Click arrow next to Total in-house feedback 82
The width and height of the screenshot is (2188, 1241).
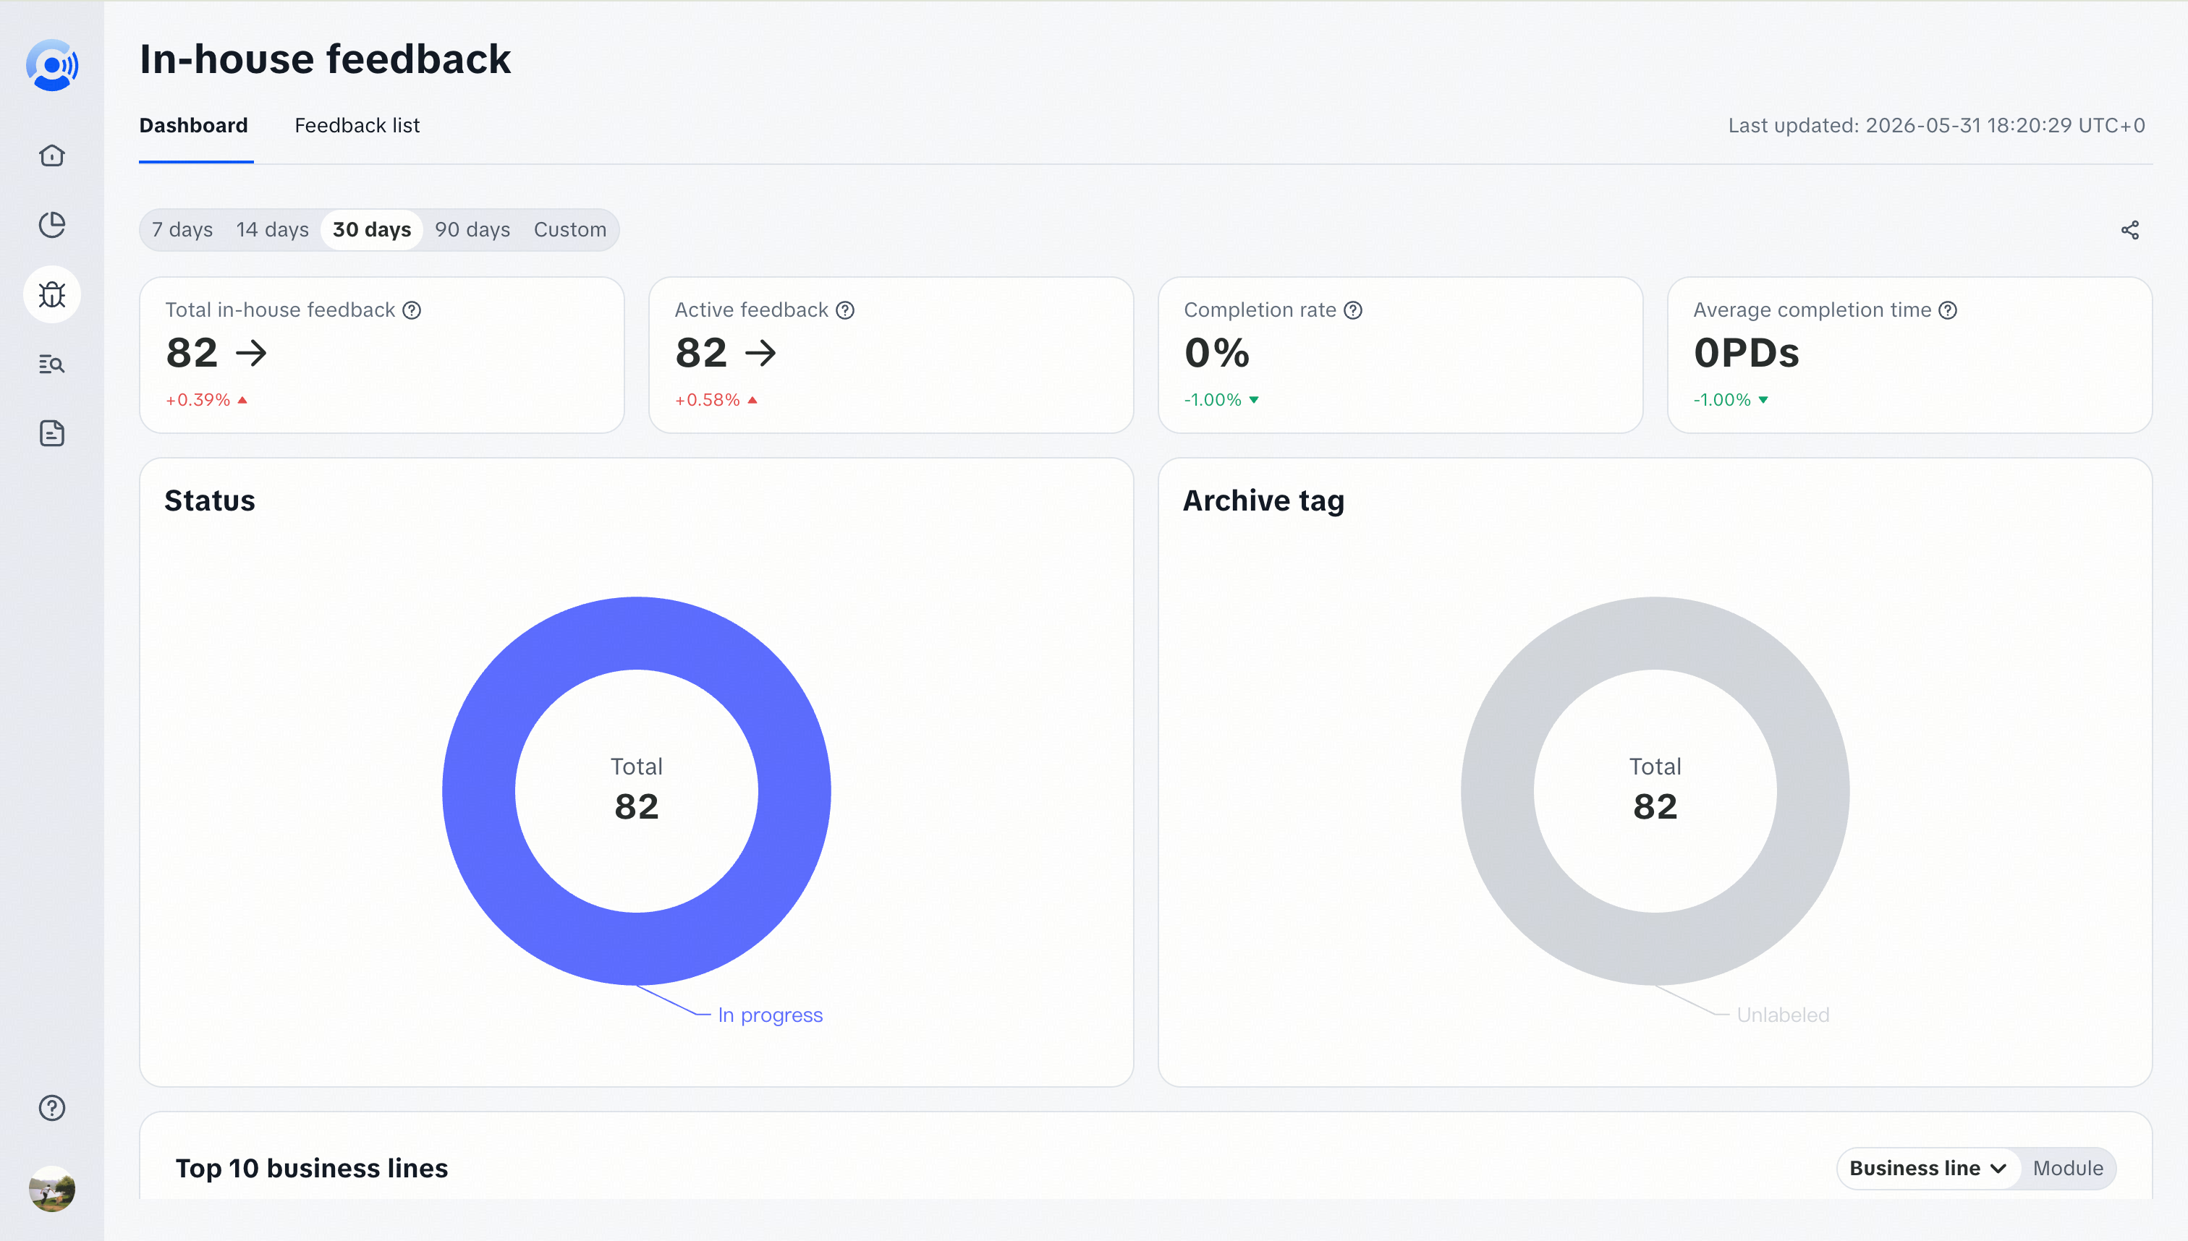(252, 353)
